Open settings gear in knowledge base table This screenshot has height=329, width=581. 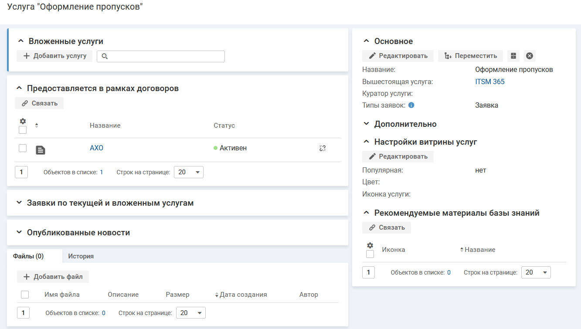pyautogui.click(x=370, y=245)
